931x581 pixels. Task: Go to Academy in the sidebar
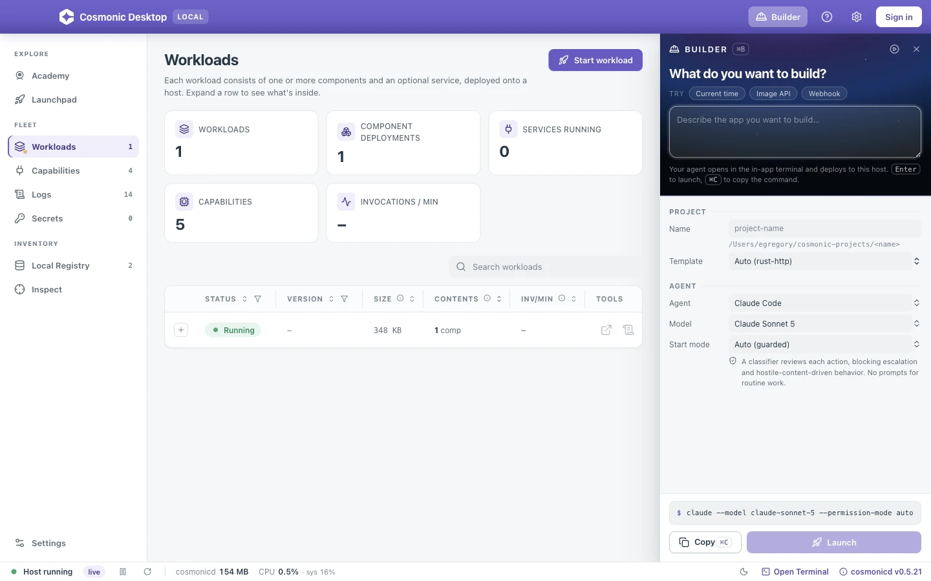(74, 76)
